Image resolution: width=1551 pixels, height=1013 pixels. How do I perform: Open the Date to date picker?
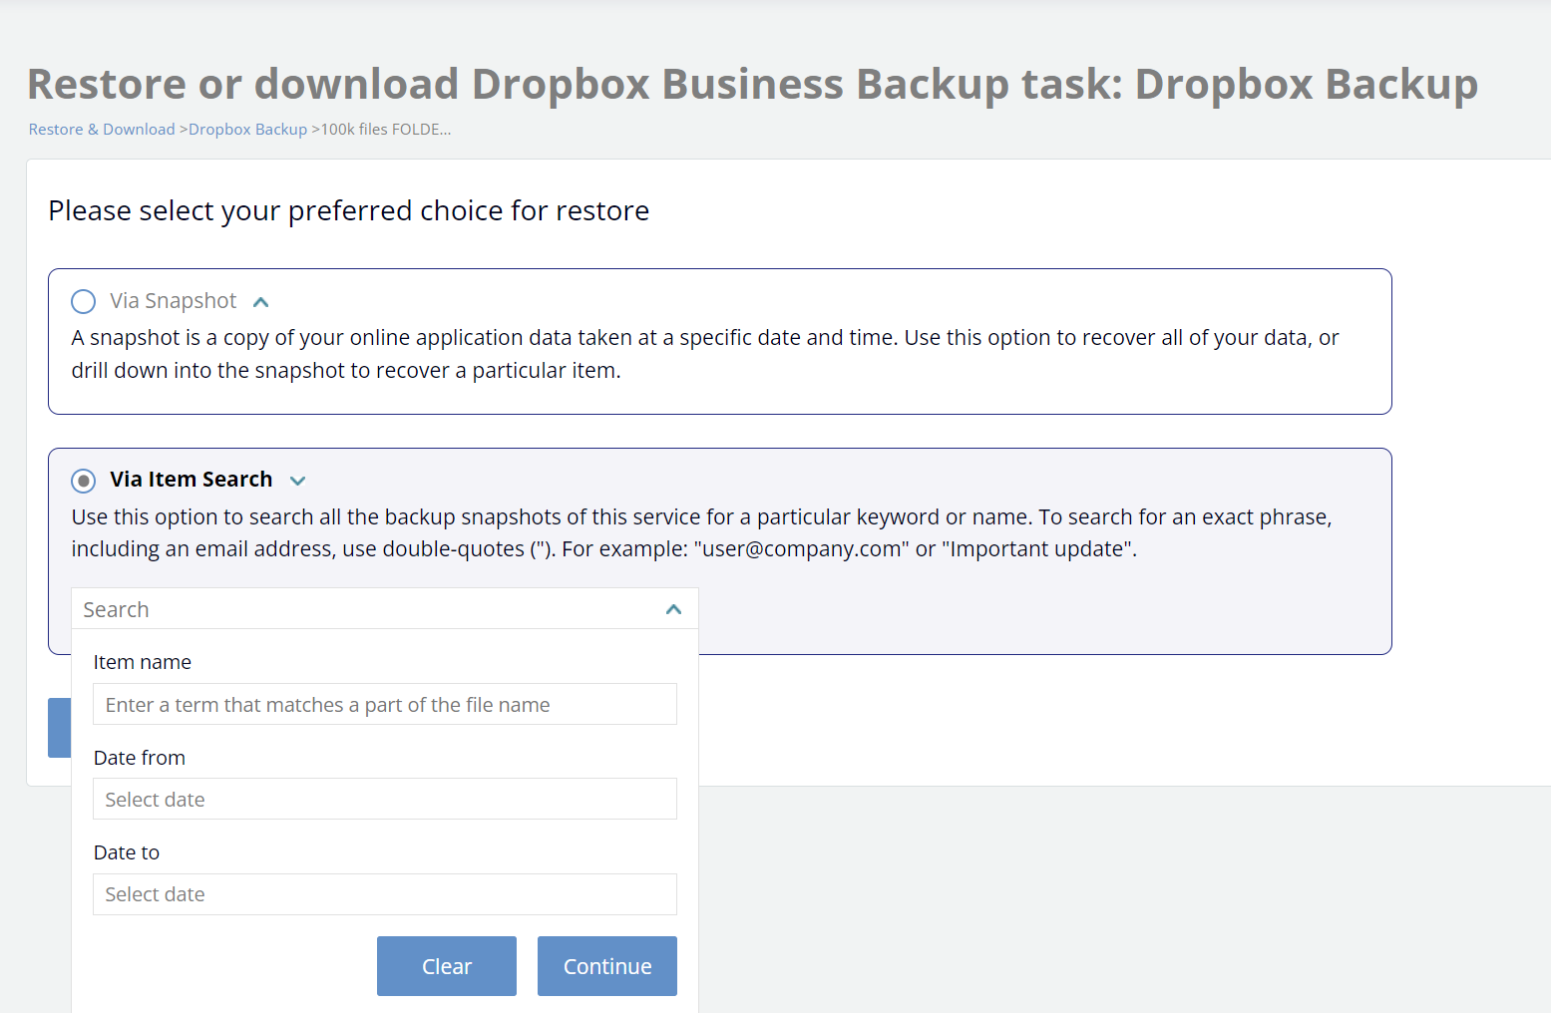tap(385, 894)
